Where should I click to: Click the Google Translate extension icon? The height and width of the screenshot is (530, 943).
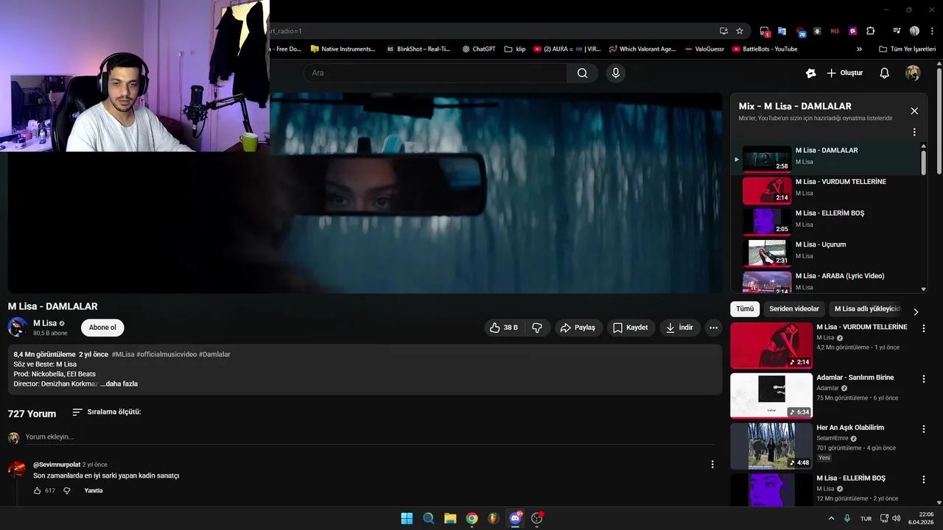click(x=782, y=31)
